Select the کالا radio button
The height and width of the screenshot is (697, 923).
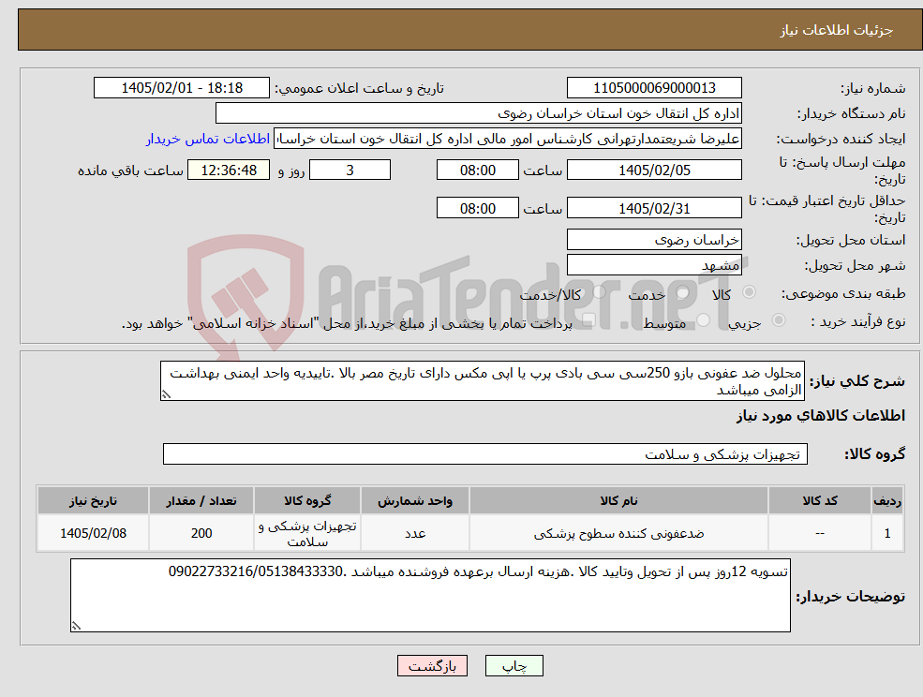(x=750, y=292)
